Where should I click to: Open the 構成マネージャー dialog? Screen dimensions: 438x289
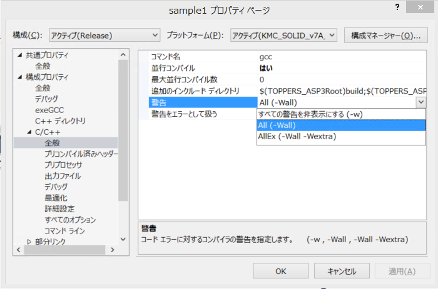click(385, 35)
